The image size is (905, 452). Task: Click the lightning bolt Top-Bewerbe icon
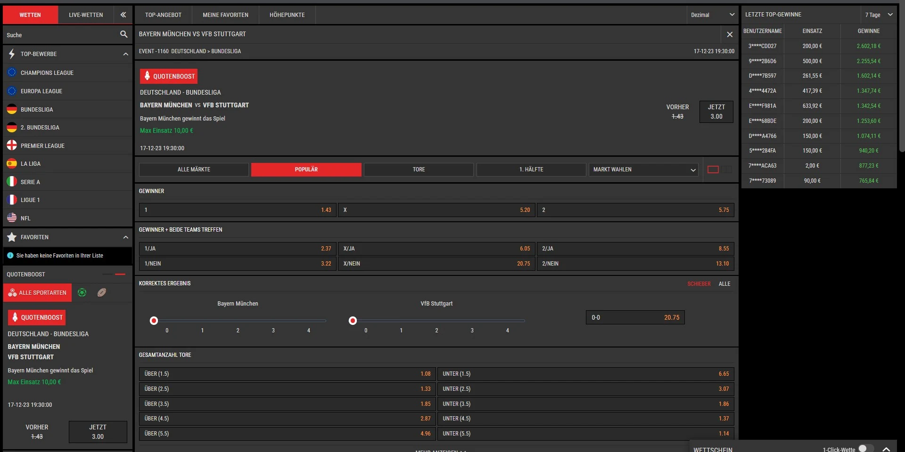tap(12, 54)
